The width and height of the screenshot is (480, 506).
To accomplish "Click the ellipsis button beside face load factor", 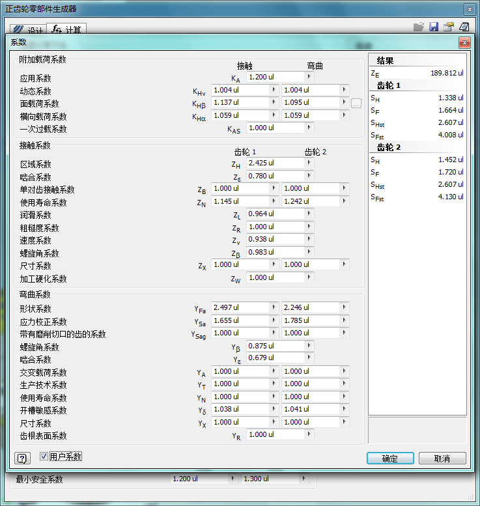I will (356, 103).
